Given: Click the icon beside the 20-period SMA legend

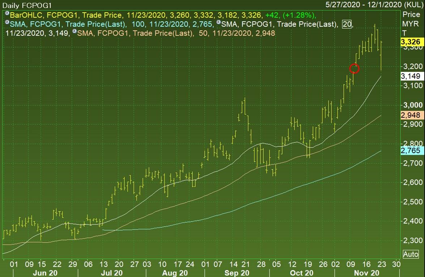Looking at the screenshot, I should click(218, 23).
